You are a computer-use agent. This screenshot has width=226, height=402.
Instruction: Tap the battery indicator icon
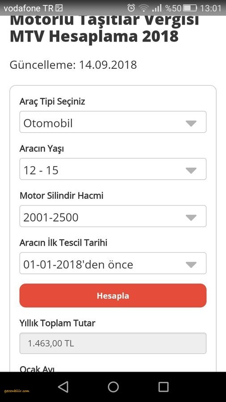coord(190,8)
